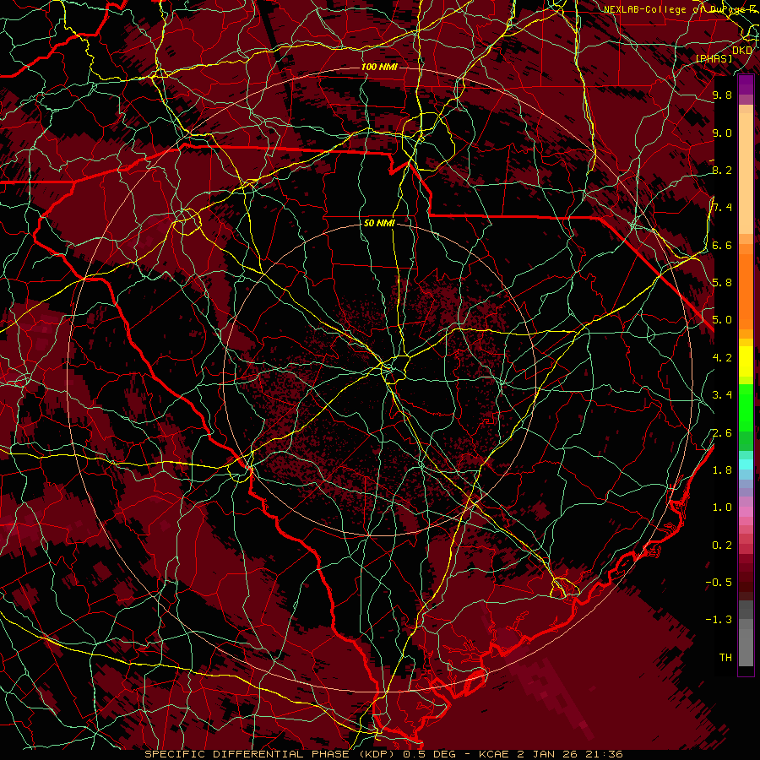Click the 1.8 scale value
760x760 pixels.
722,470
